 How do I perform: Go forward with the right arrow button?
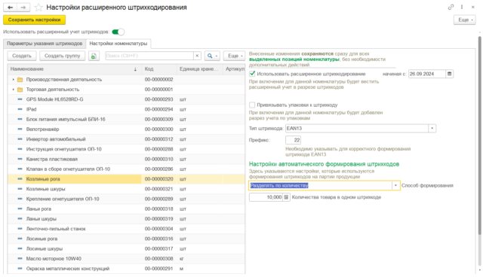[x=23, y=8]
